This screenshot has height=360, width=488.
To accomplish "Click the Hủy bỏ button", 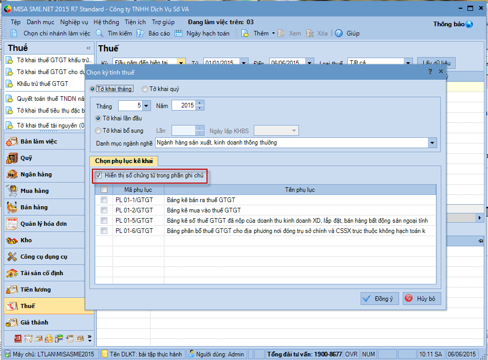I will pyautogui.click(x=422, y=299).
